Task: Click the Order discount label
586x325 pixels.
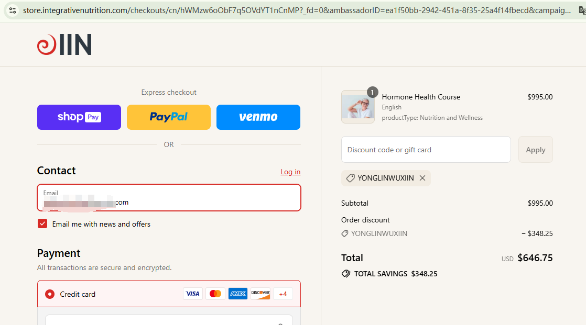Action: pyautogui.click(x=365, y=220)
